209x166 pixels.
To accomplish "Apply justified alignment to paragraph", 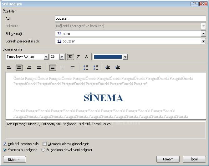I will point(39,68).
